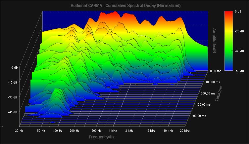
Task: Click the 'Amplitude/dB' axis title
Action: [x=214, y=41]
